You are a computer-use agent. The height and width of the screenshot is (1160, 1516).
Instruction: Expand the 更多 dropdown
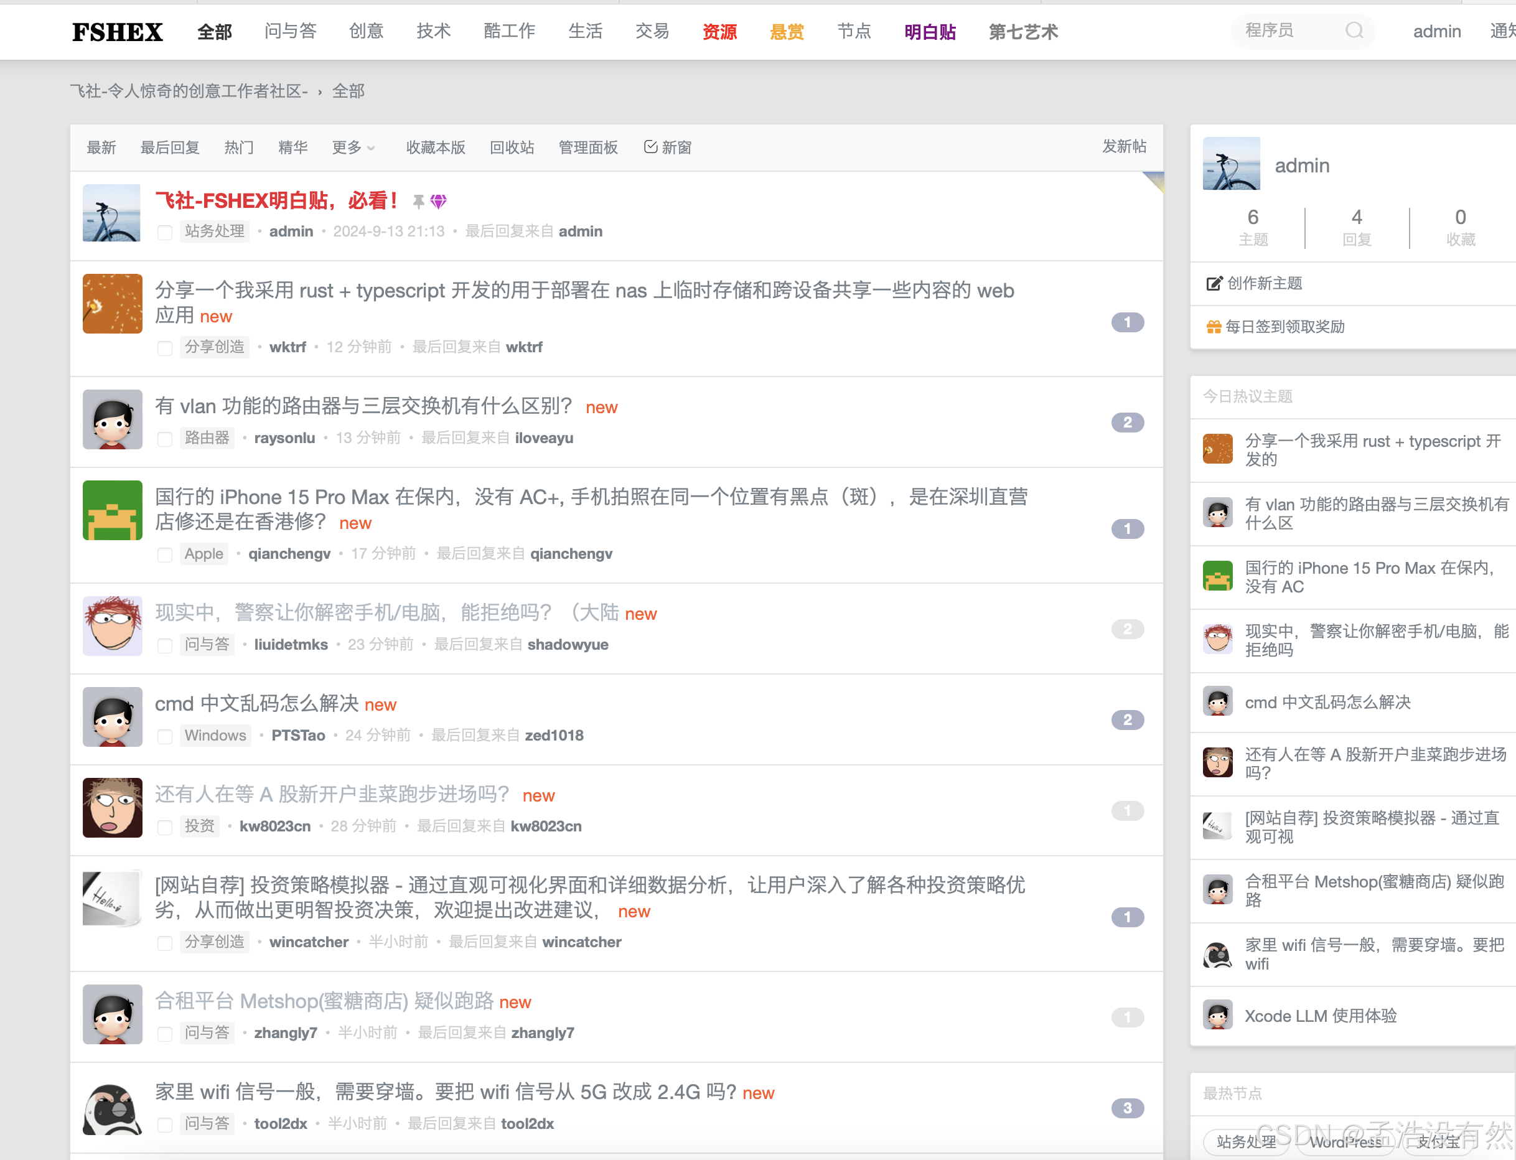(353, 147)
